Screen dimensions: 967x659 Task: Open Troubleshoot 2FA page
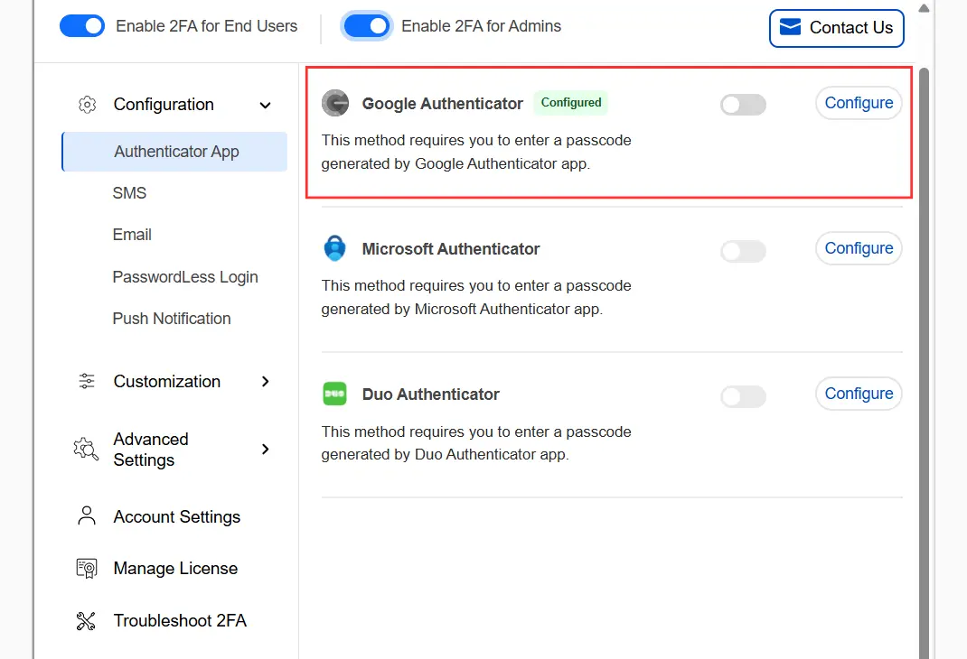point(180,621)
